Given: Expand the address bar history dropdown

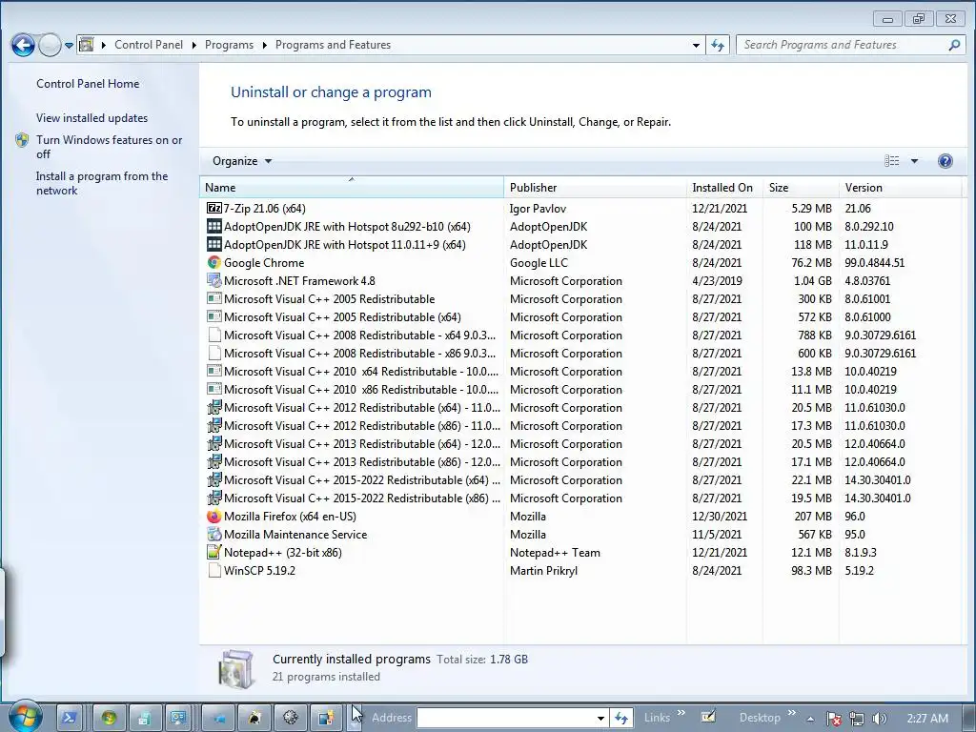Looking at the screenshot, I should (x=696, y=45).
